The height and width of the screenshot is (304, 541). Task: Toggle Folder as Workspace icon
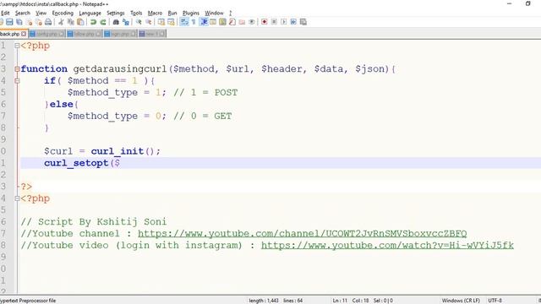pos(242,22)
